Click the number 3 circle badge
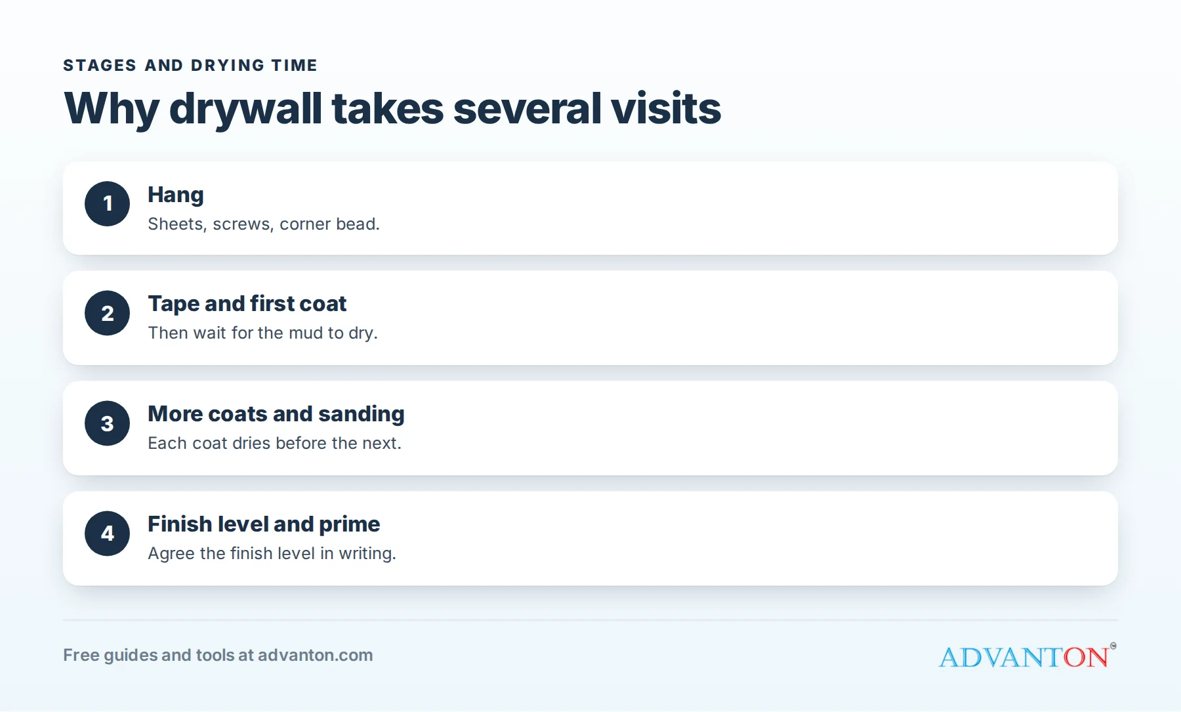 click(107, 424)
